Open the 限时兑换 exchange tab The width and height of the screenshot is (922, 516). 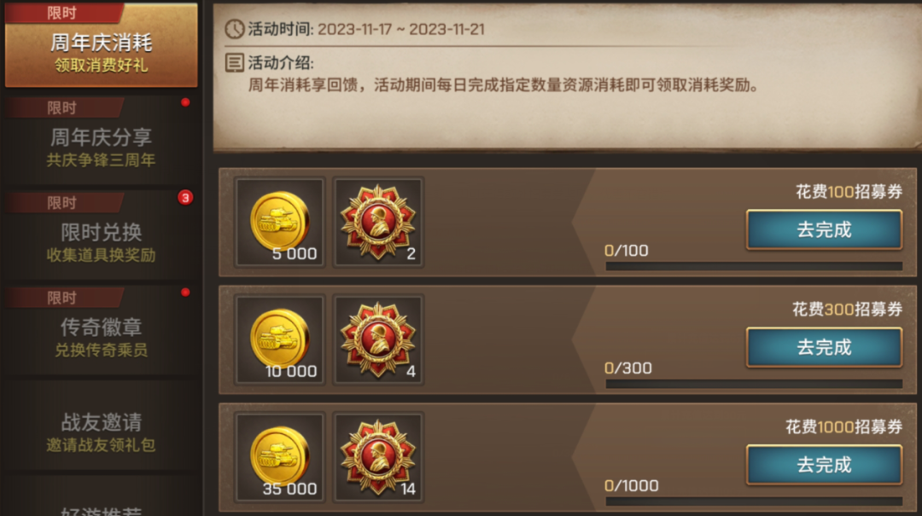pos(101,235)
